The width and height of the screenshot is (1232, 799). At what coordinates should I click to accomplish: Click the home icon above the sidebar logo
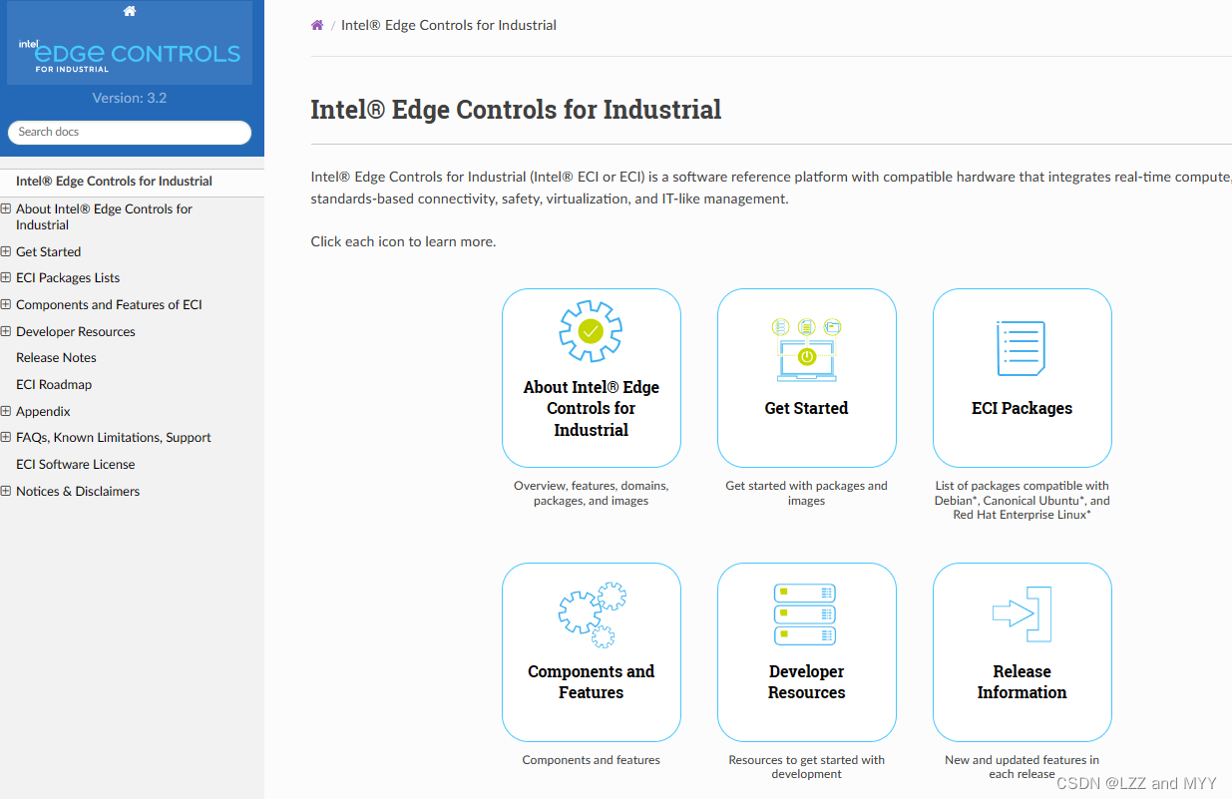pos(130,11)
